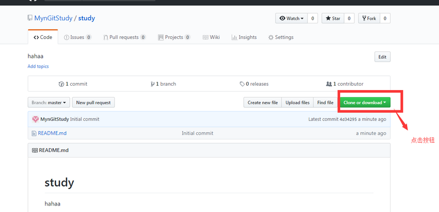Click the Add topics link
The height and width of the screenshot is (212, 439).
point(38,66)
